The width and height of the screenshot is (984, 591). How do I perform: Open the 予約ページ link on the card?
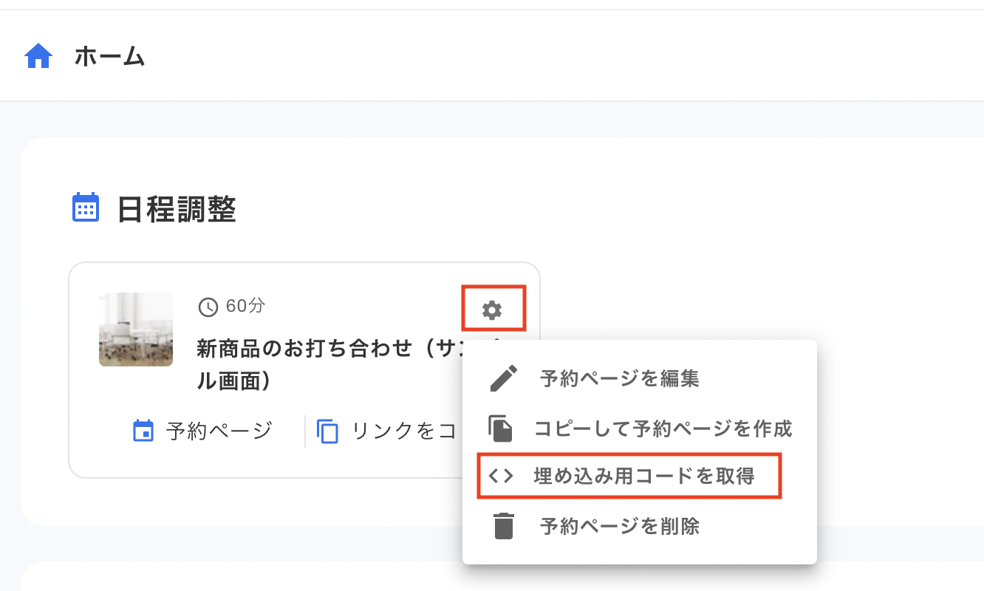pos(219,431)
